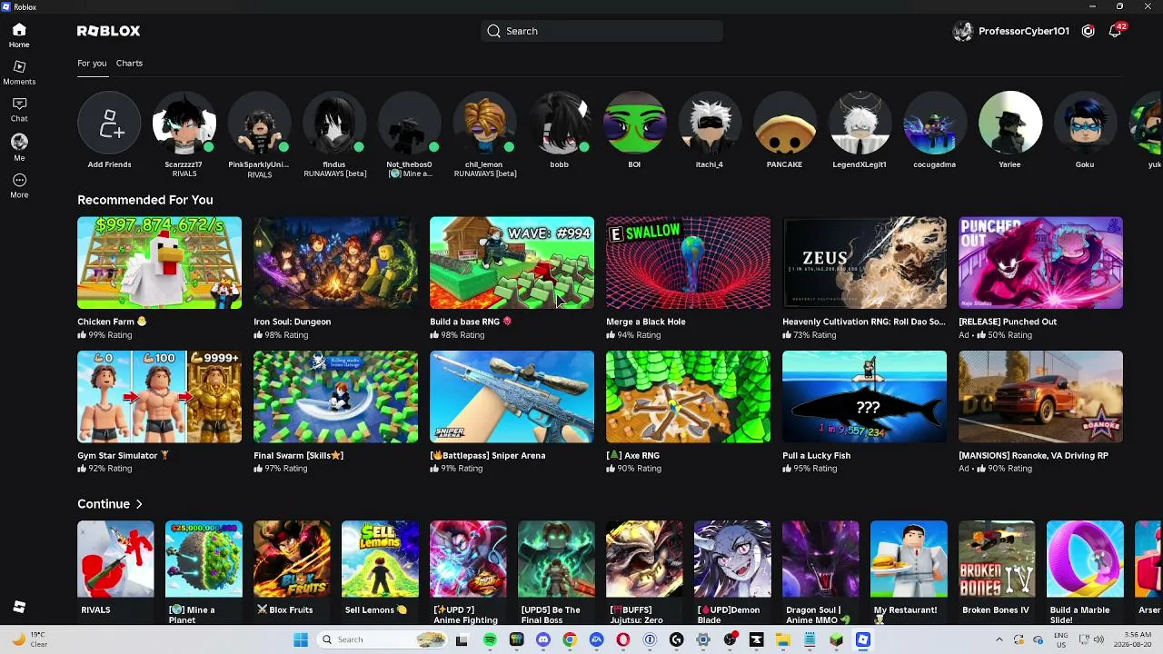Open Punched Out game thumbnail

[x=1040, y=263]
